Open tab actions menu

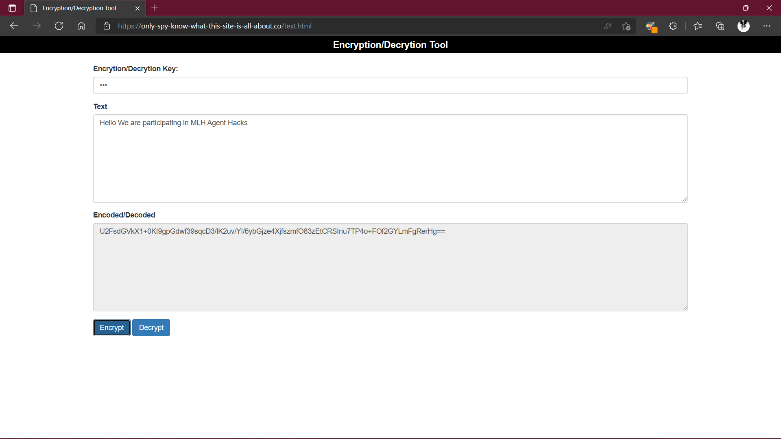pos(12,8)
